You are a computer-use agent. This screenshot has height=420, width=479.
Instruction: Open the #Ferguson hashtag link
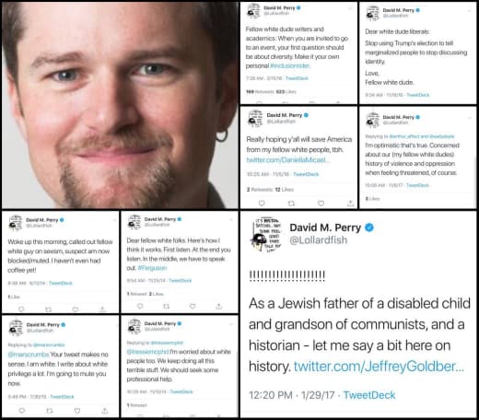click(152, 268)
